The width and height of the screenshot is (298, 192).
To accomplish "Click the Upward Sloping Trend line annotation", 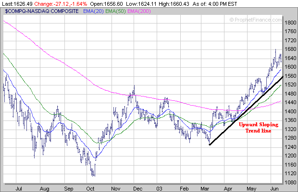I will [x=259, y=128].
